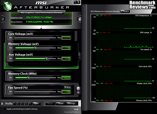This screenshot has width=157, height=114.
Task: Open the fan User Define gear icon
Action: [78, 90]
